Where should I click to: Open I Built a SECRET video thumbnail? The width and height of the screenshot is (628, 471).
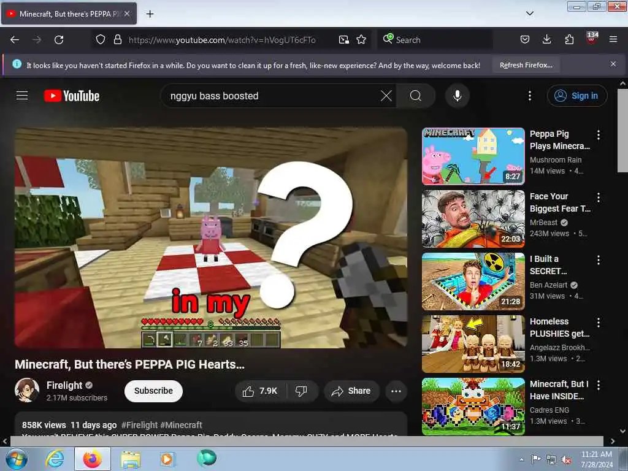point(473,281)
